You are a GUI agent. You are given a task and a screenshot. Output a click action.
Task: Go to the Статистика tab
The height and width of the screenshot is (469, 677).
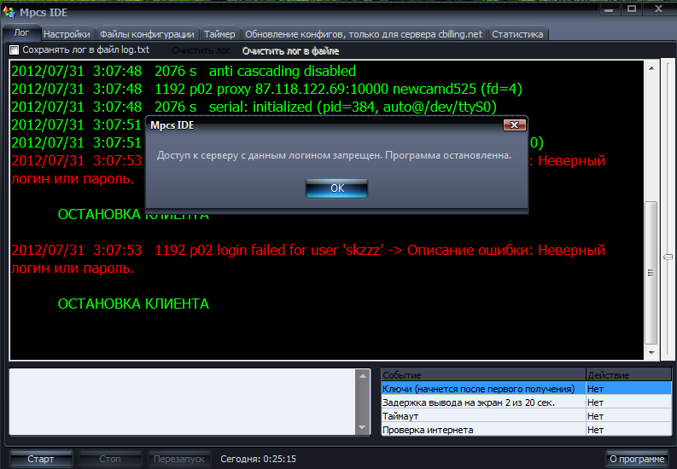[517, 34]
